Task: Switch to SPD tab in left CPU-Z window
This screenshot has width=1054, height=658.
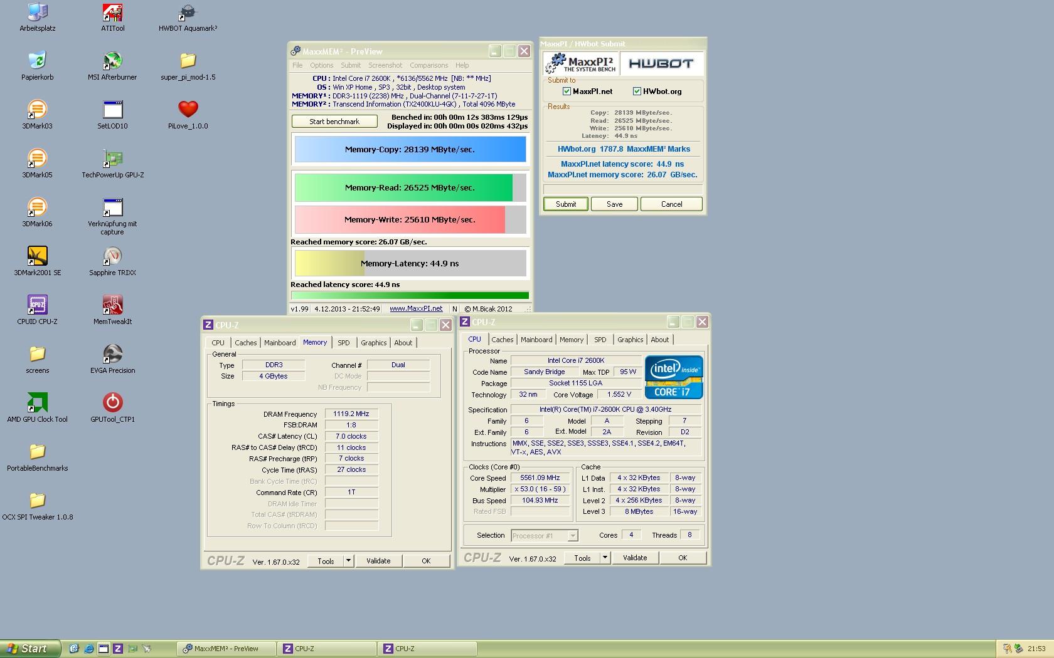Action: point(344,343)
